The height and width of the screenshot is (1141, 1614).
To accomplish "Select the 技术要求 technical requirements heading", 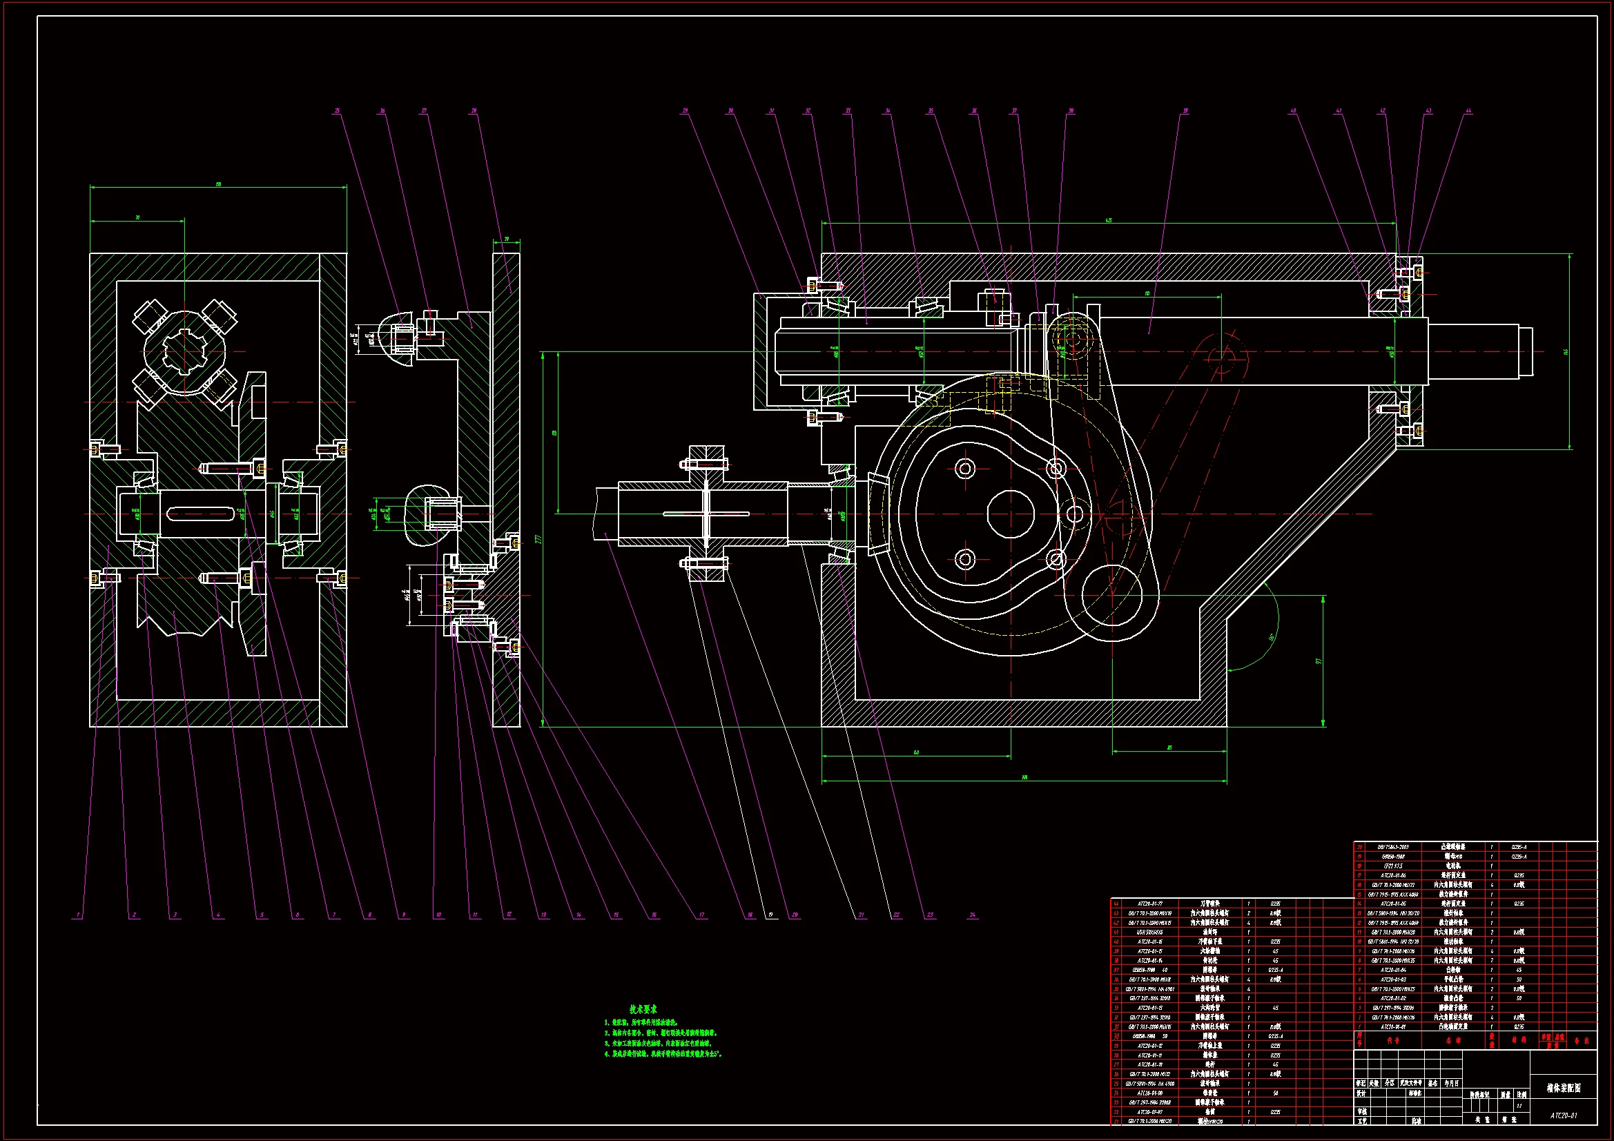I will click(x=643, y=1009).
